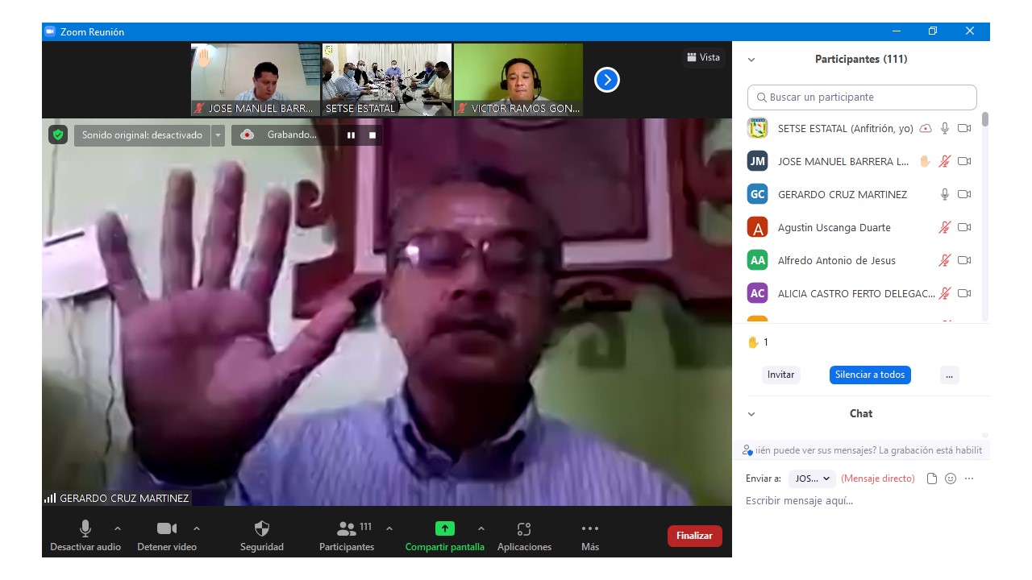Viewport: 1032px width, 580px height.
Task: Click SETSE ESTATAL cloud recording icon
Action: (926, 128)
